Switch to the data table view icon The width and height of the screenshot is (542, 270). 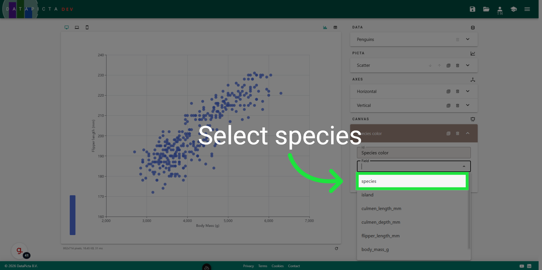click(335, 27)
